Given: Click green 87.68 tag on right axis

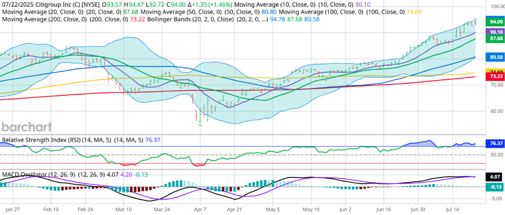Looking at the screenshot, I should (495, 39).
